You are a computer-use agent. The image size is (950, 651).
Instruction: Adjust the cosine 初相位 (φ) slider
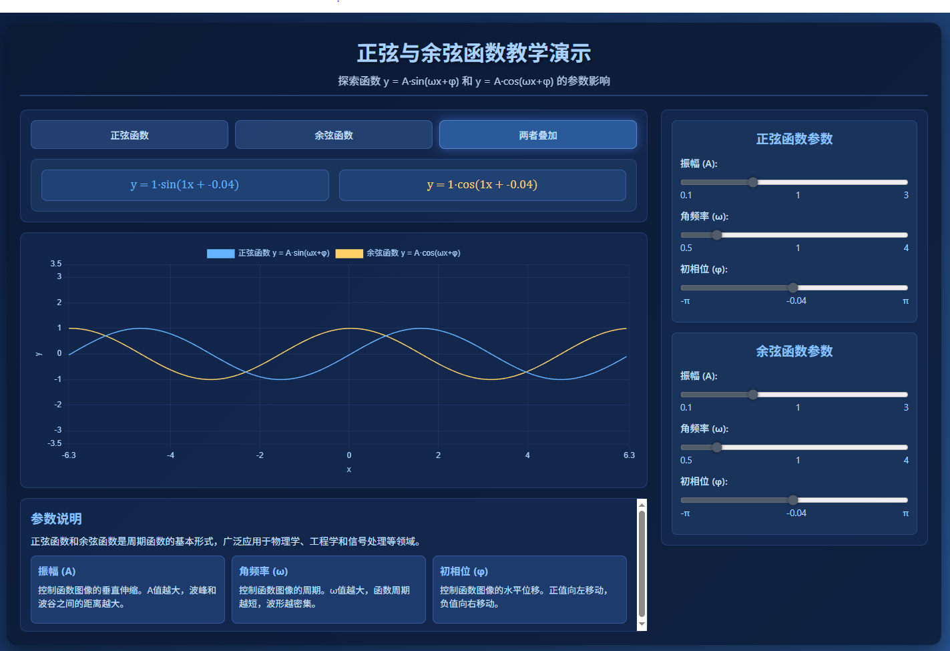(x=792, y=499)
